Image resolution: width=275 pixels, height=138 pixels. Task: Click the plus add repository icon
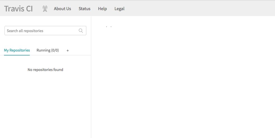coord(68,51)
